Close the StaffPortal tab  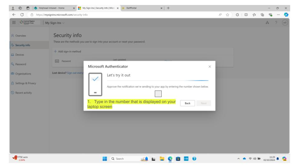[161, 8]
